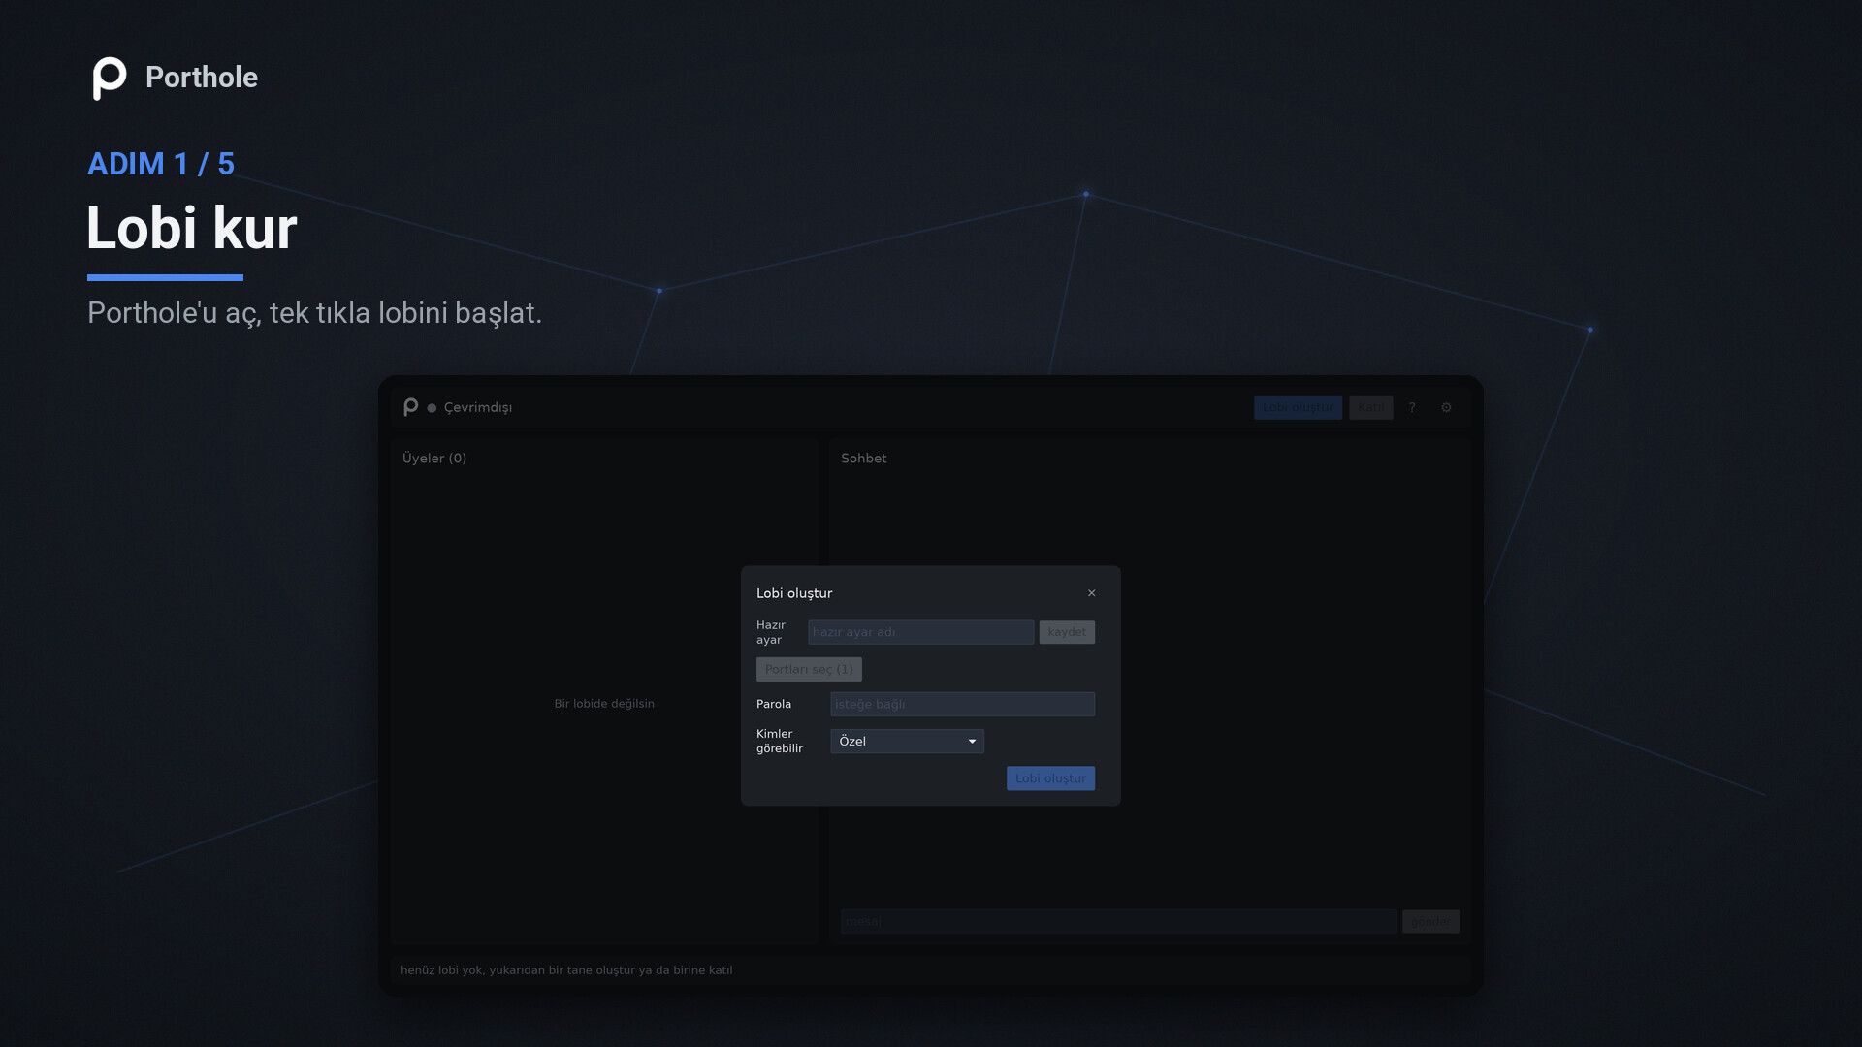Open the Kimler görebilir Özel dropdown

coord(907,742)
